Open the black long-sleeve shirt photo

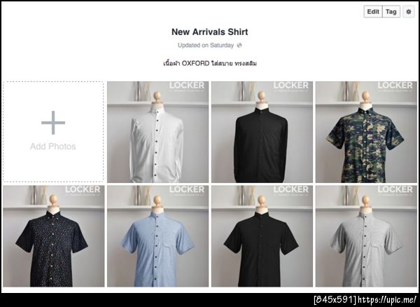[x=262, y=132]
